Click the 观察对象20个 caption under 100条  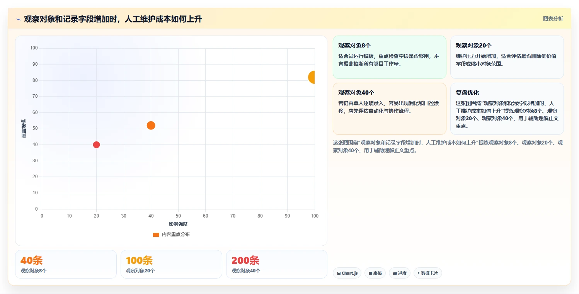[x=140, y=271]
